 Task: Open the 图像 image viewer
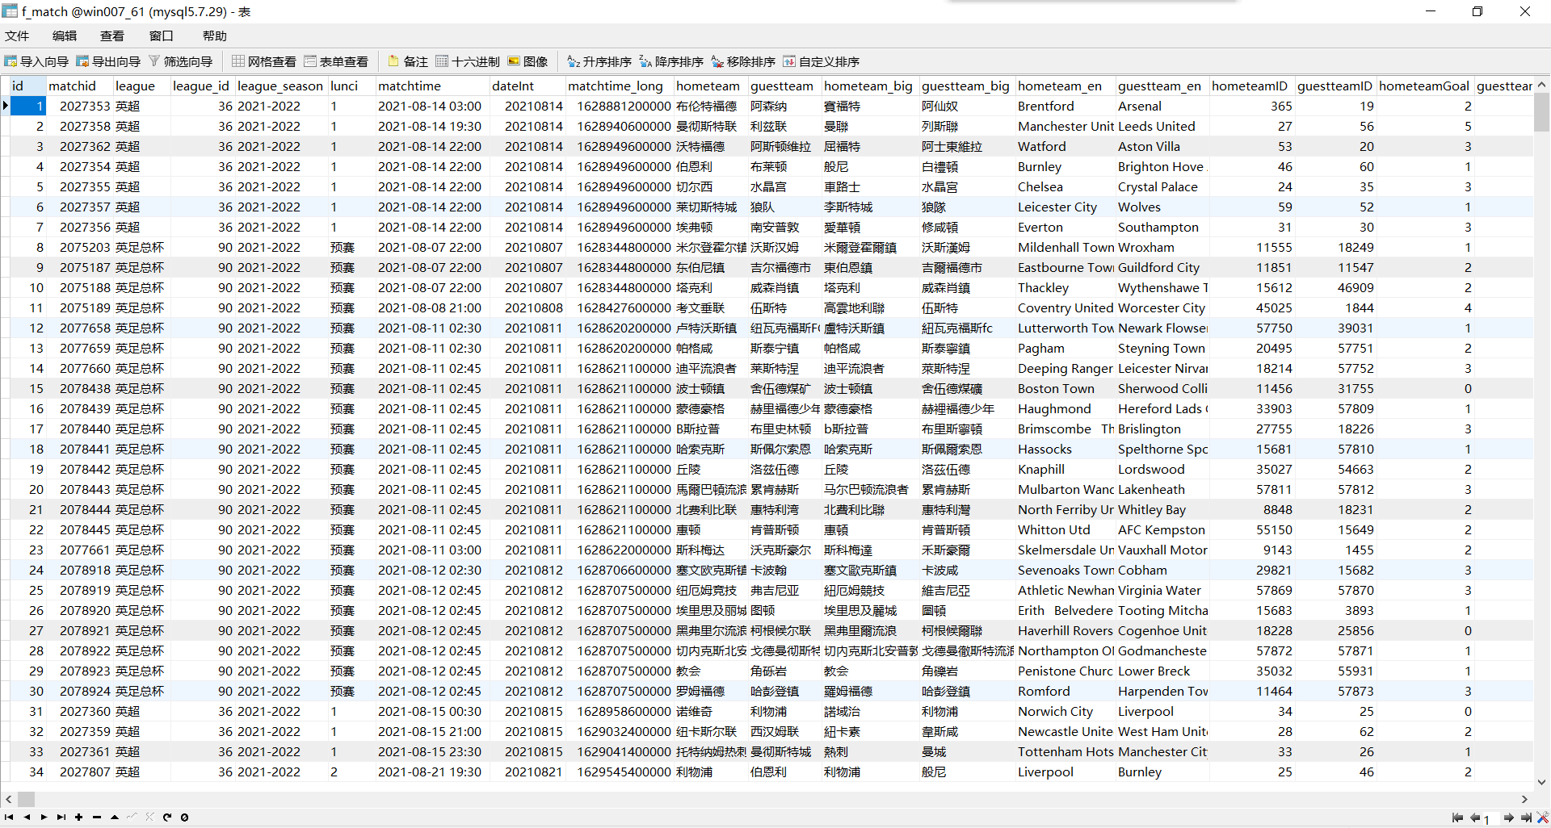(x=528, y=61)
